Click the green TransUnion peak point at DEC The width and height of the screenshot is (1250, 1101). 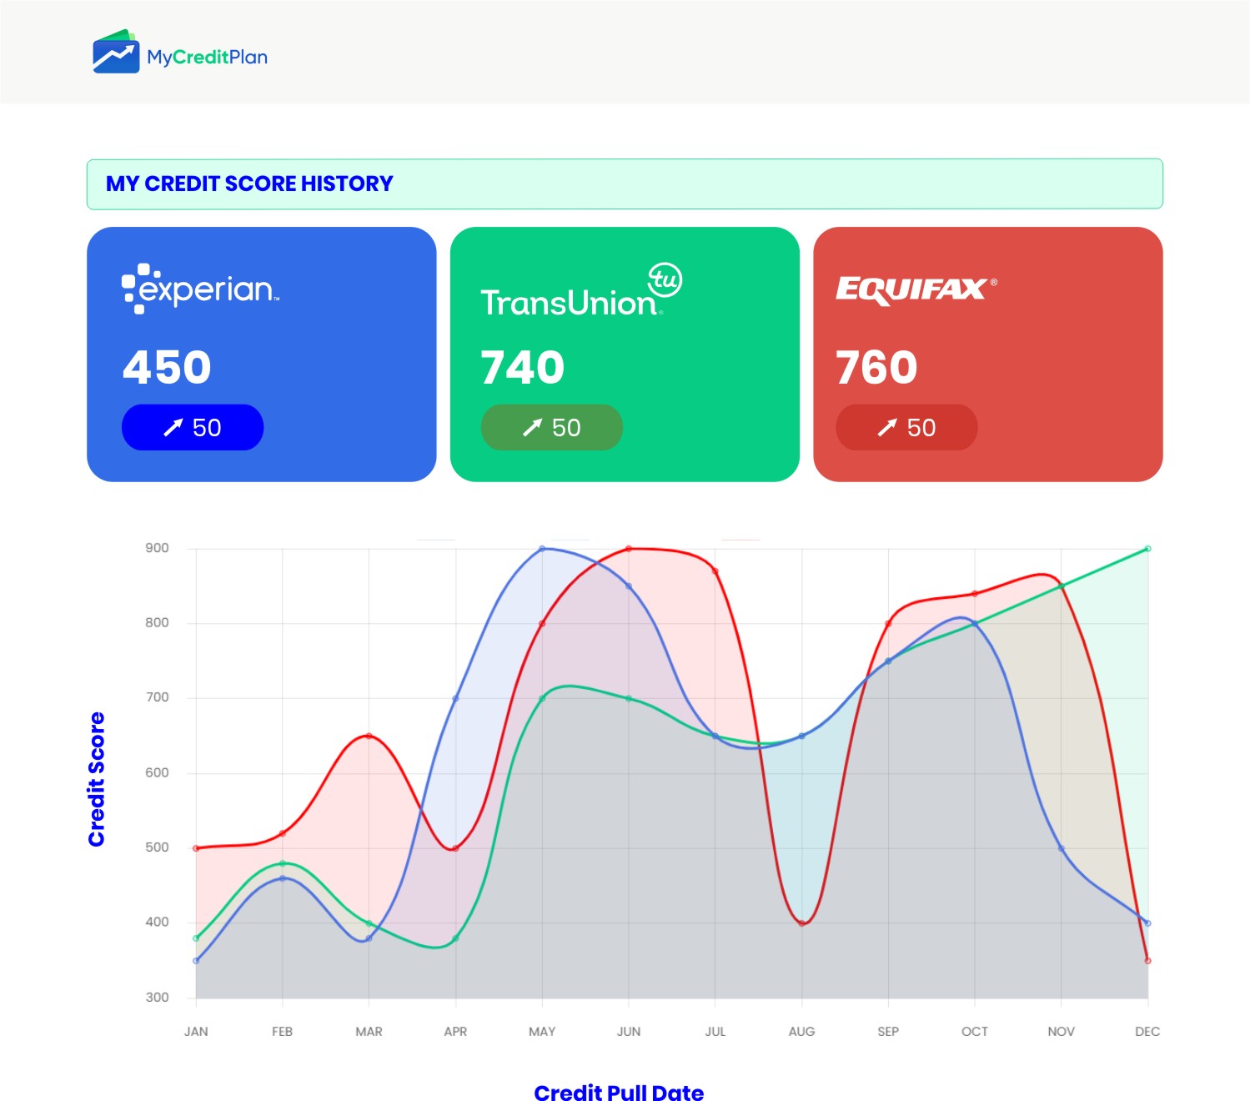pyautogui.click(x=1148, y=549)
